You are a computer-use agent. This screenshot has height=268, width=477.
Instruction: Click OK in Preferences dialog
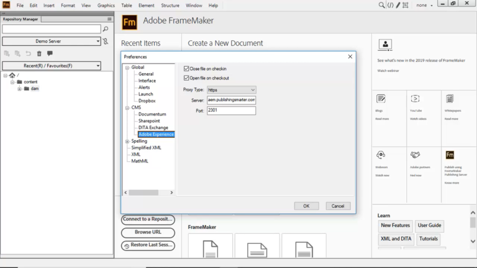(x=306, y=206)
